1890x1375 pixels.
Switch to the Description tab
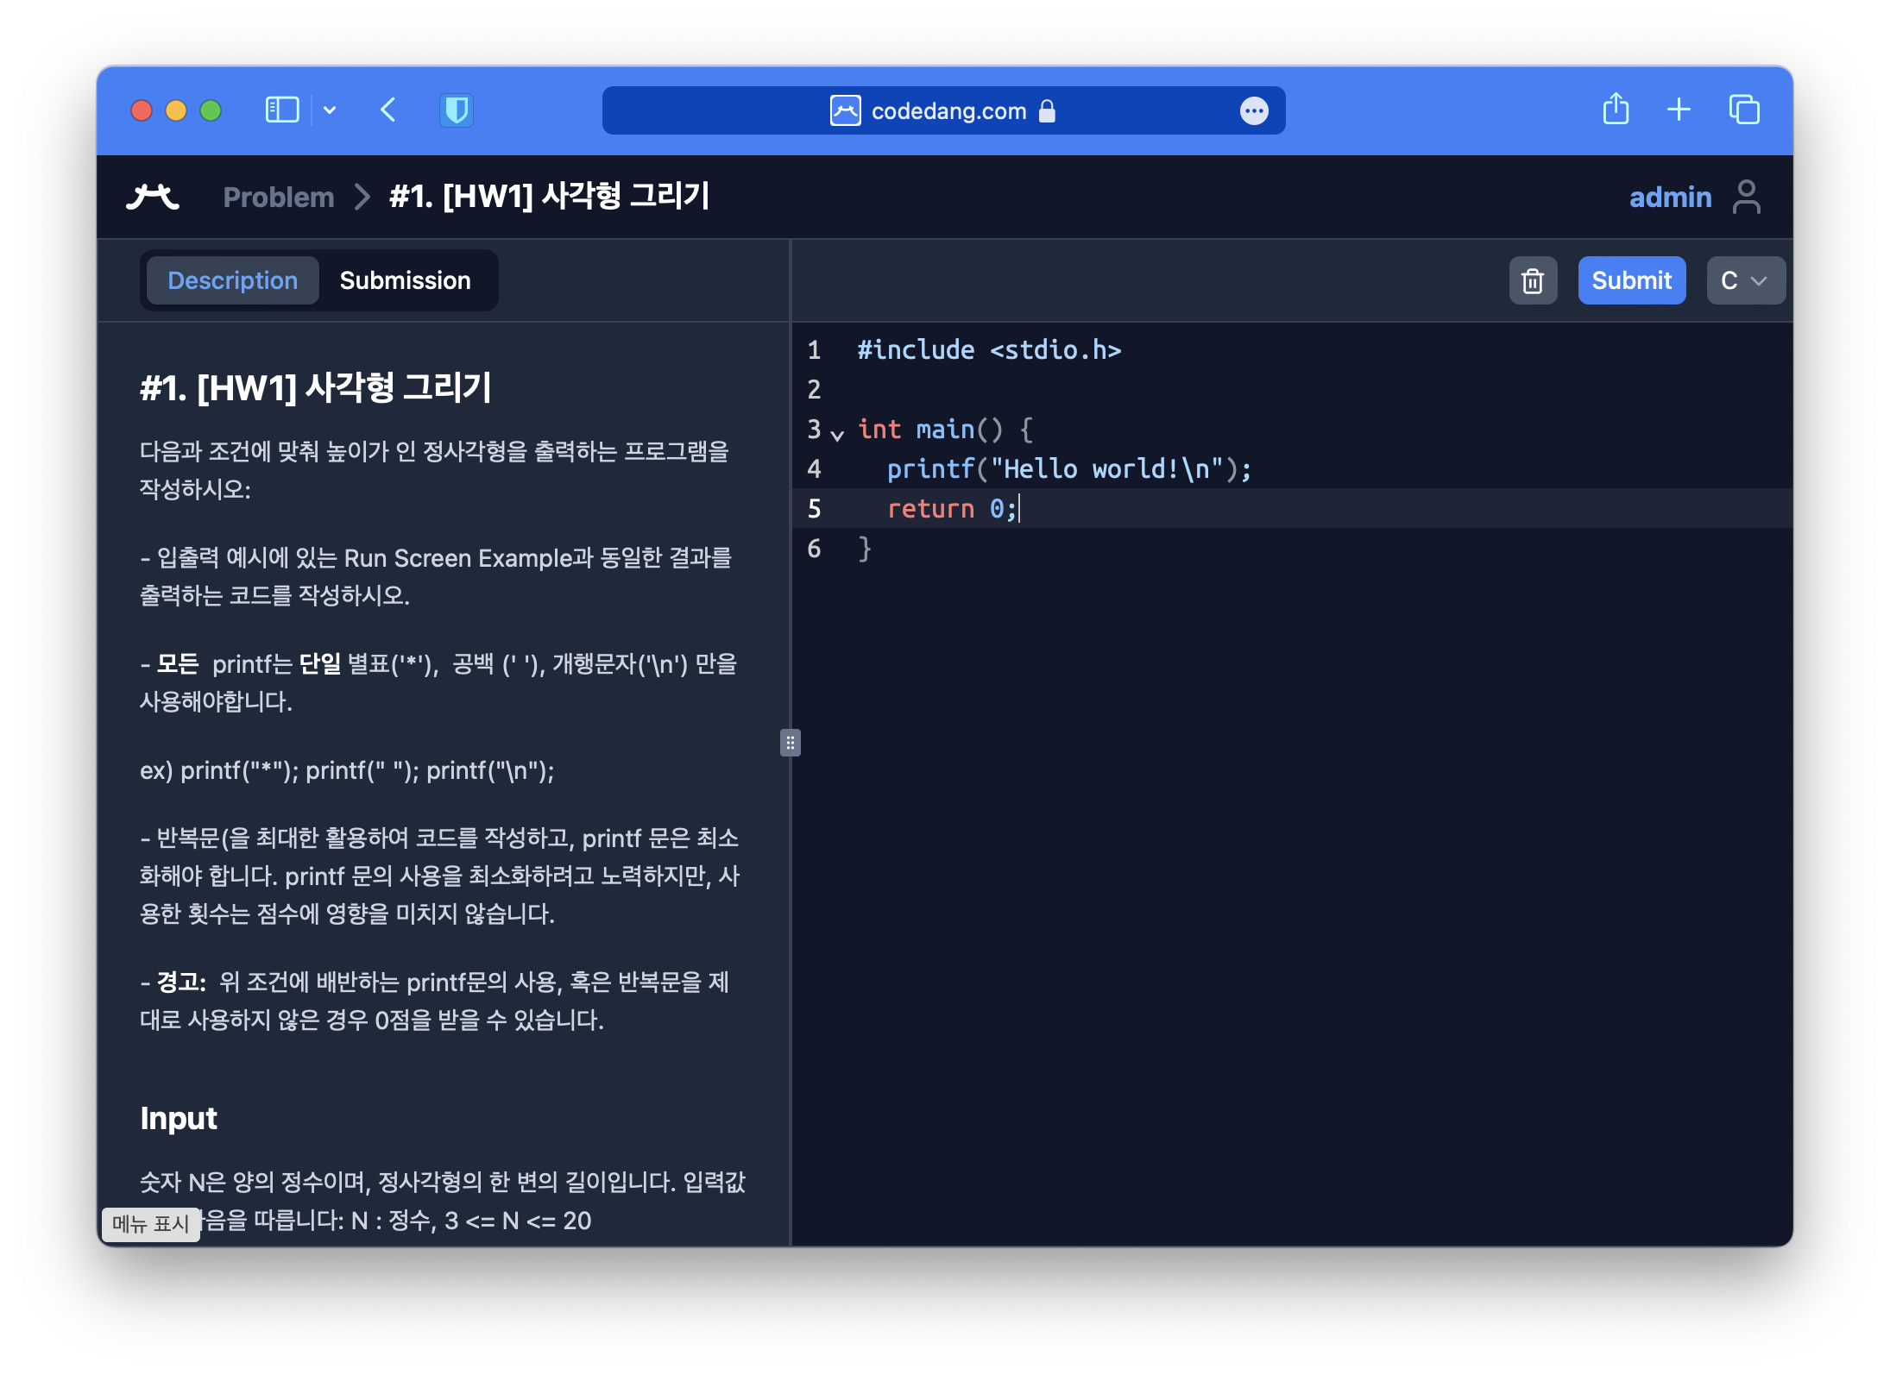pyautogui.click(x=232, y=280)
